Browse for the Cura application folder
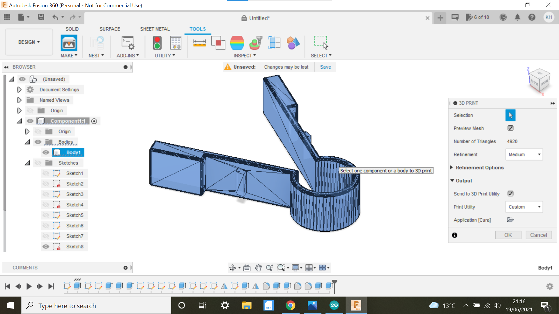Viewport: 559px width, 314px height. tap(510, 220)
